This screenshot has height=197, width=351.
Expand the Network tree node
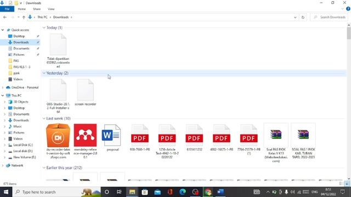click(x=3, y=165)
